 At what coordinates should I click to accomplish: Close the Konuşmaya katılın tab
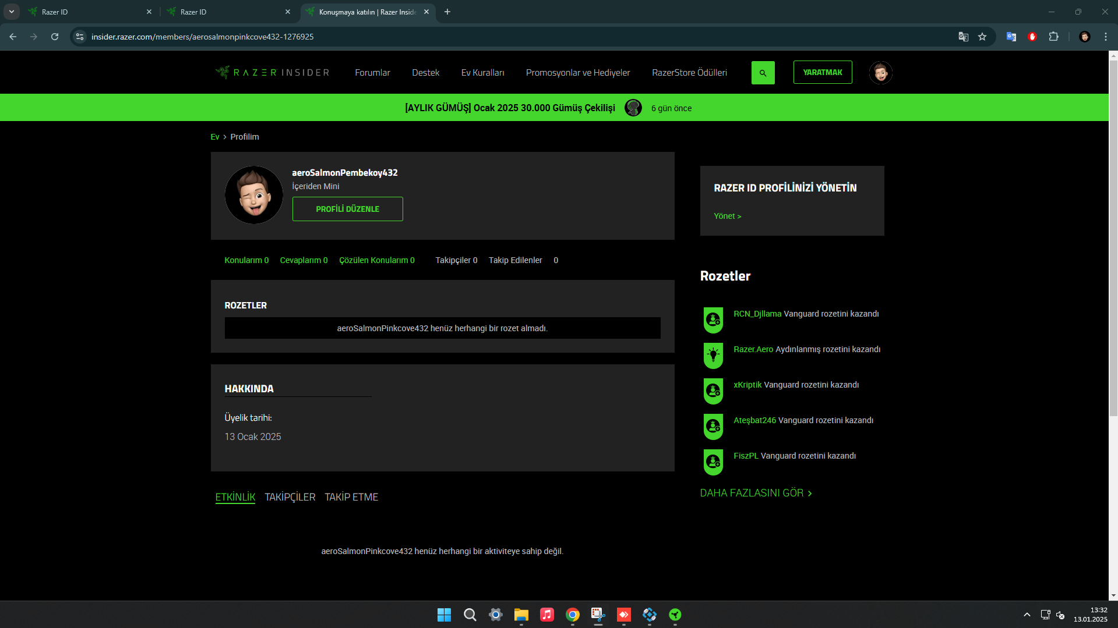[x=426, y=12]
